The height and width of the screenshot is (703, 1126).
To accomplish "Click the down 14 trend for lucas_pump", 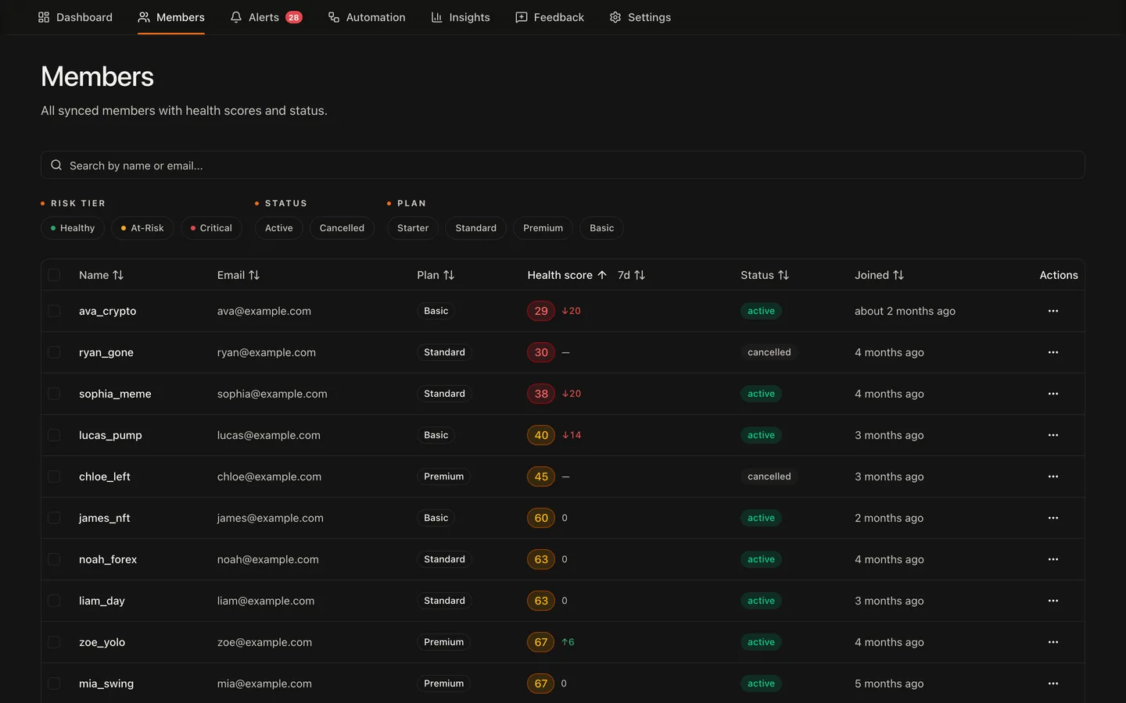I will click(572, 435).
